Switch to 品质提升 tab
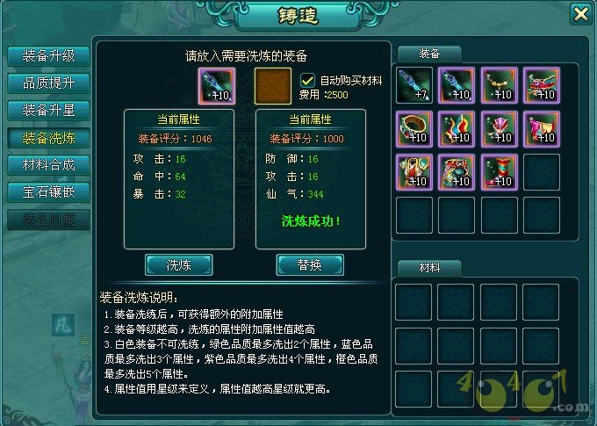 pos(49,83)
